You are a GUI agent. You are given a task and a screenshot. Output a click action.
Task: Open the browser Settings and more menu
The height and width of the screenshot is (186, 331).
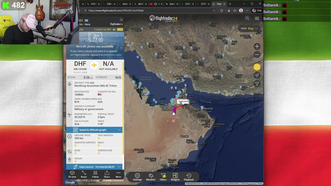(247, 11)
